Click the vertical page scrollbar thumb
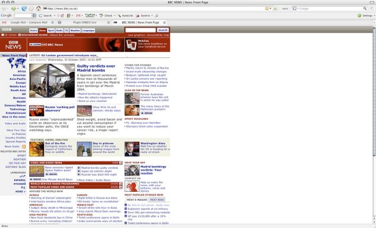This screenshot has height=228, width=376. 374,92
